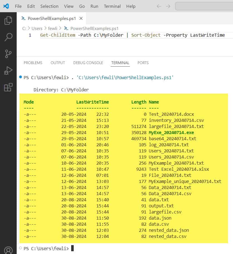Viewport: 233px width, 254px height.
Task: Open the Search view in activity bar
Action: click(x=8, y=37)
